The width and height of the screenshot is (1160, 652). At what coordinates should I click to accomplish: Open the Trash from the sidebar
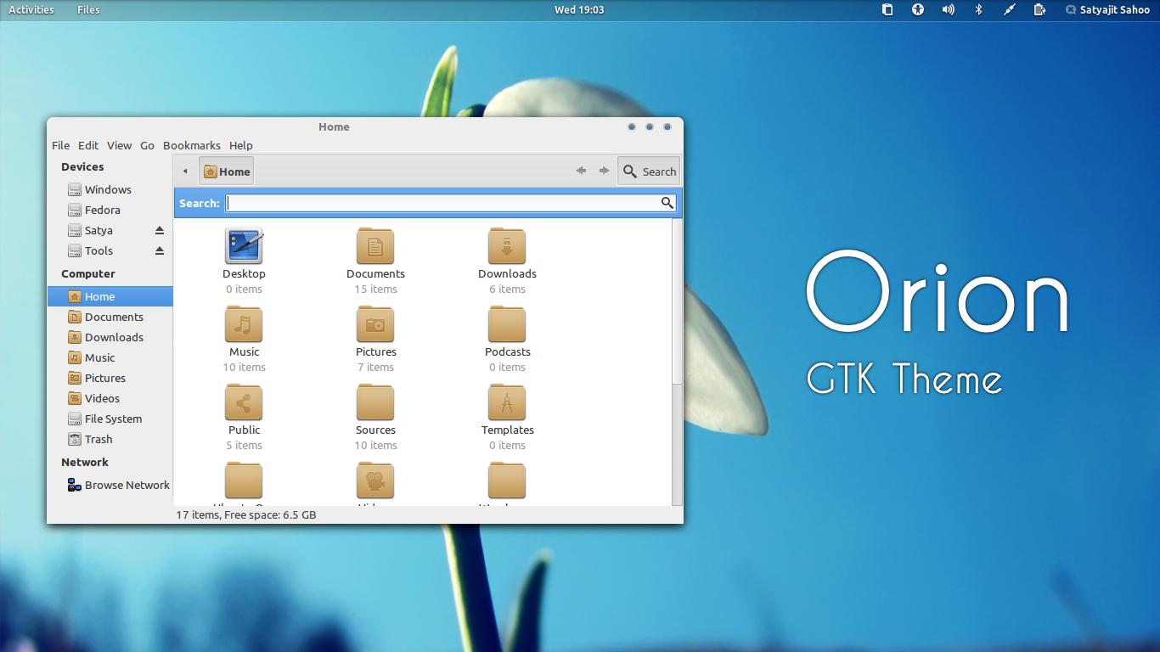97,439
